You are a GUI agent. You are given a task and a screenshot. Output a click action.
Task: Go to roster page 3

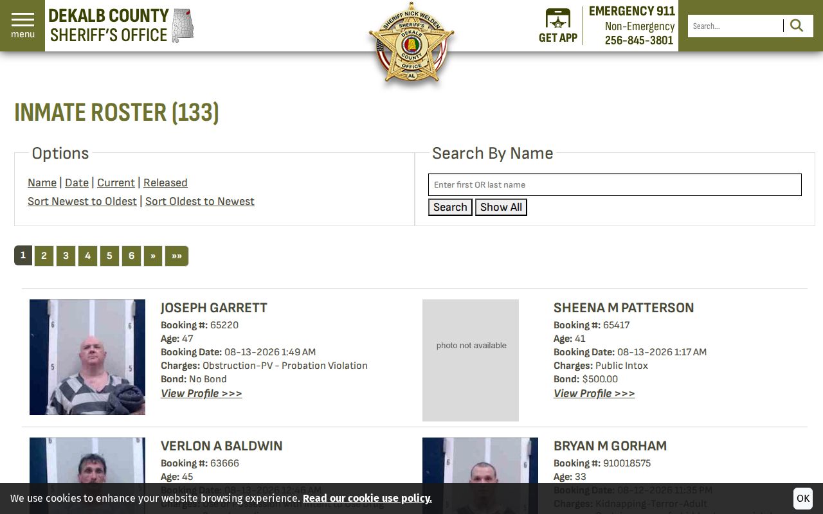[66, 256]
